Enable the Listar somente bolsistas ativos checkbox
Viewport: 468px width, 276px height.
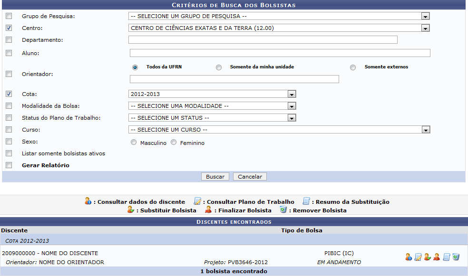8,153
